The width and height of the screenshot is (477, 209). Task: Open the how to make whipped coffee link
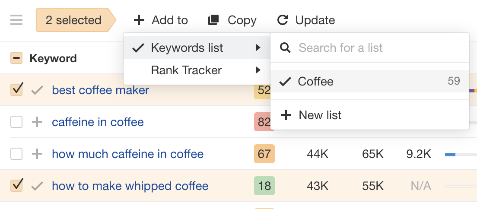click(x=130, y=186)
